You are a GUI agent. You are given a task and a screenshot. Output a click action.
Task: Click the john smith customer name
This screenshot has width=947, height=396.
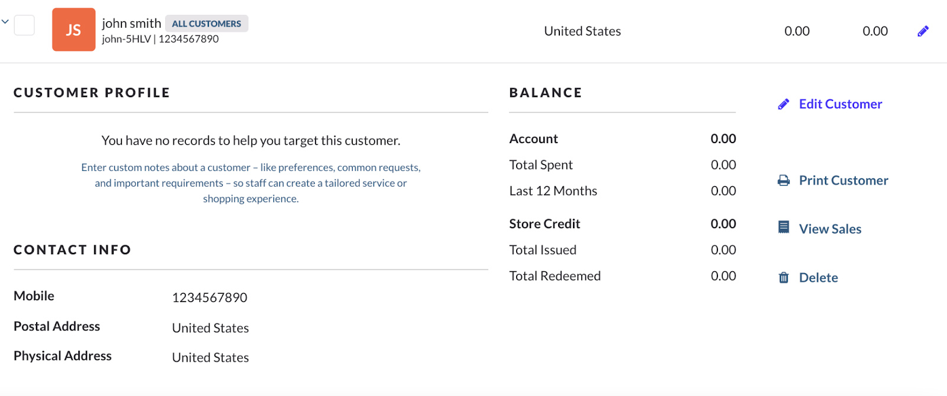pyautogui.click(x=131, y=23)
